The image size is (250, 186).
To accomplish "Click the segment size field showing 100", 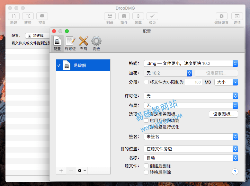I will 193,82.
